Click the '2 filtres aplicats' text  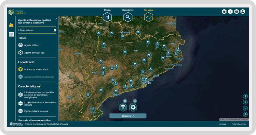[26, 30]
